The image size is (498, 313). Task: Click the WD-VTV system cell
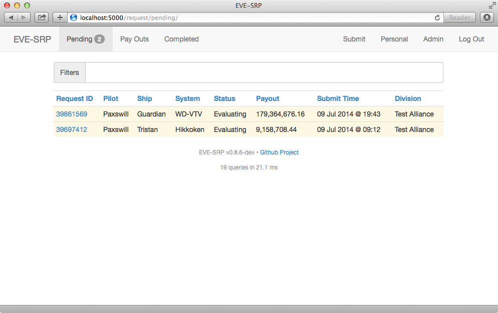pos(189,114)
